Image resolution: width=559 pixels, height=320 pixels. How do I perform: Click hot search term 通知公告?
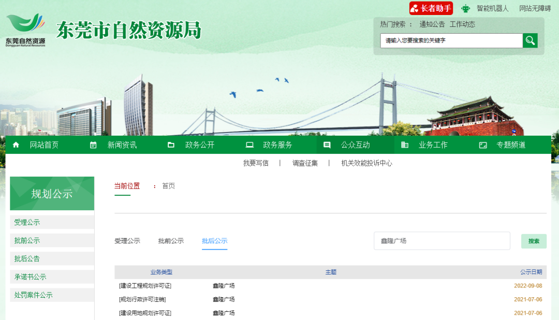tap(432, 24)
